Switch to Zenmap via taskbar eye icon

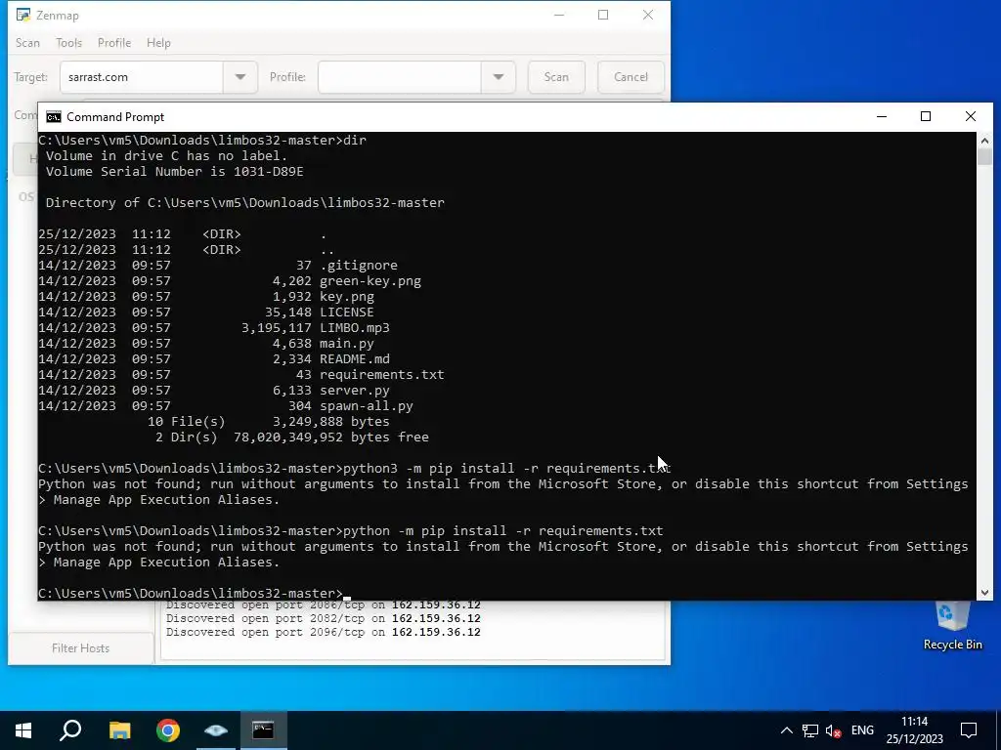pos(216,730)
